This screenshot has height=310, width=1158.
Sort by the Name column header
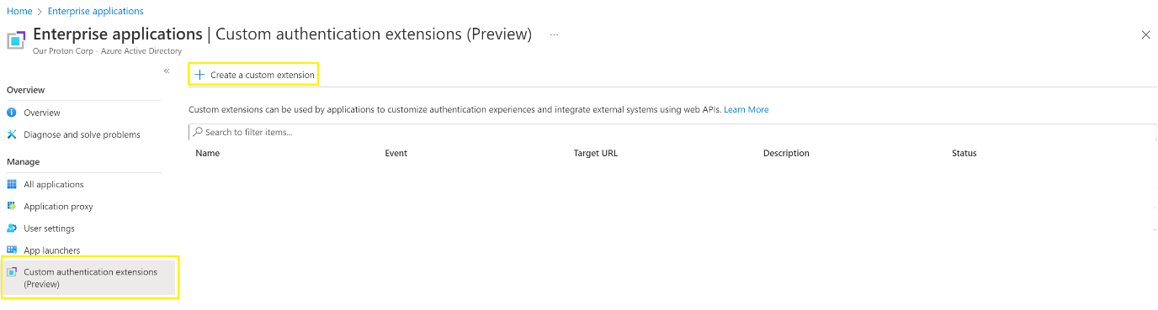[x=207, y=153]
